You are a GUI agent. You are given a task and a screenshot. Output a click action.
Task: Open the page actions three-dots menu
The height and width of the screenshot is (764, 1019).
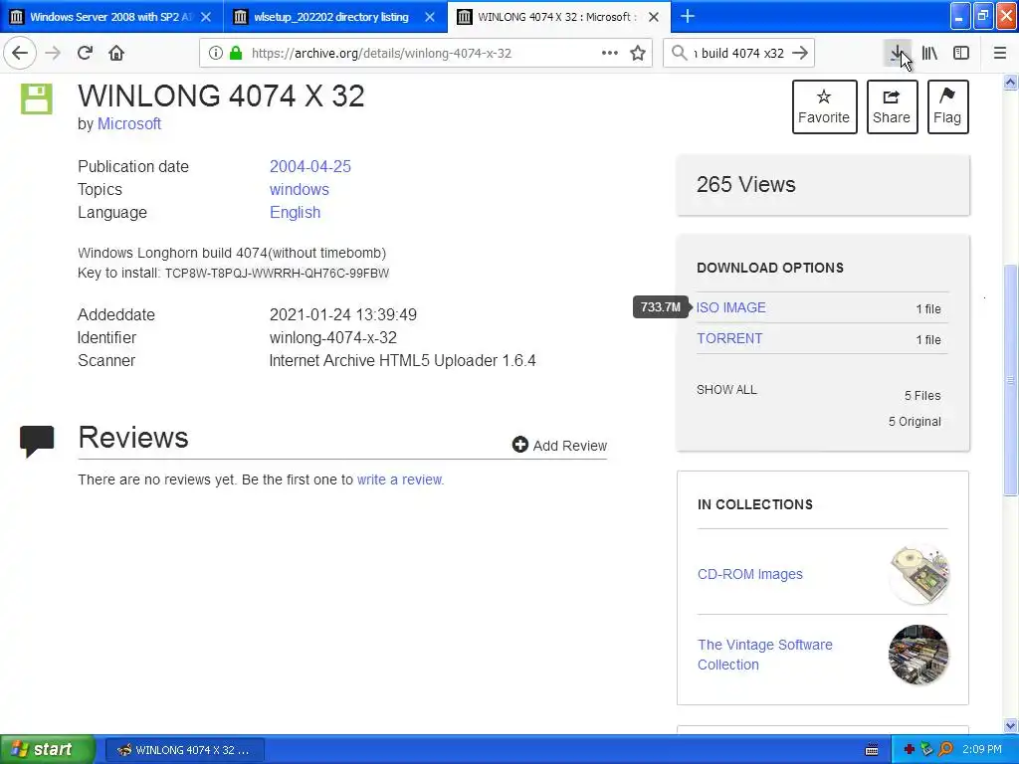pos(610,54)
